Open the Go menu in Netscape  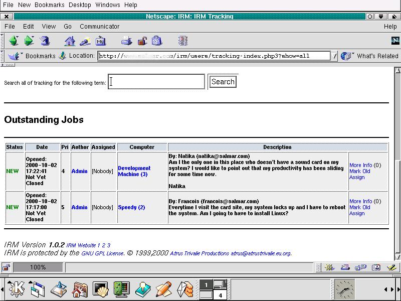pos(68,26)
